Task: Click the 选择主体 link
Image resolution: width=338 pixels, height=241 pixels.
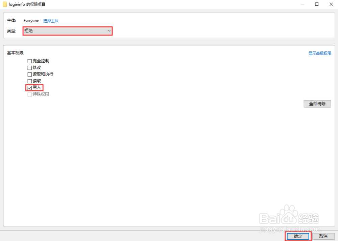Action: (51, 21)
